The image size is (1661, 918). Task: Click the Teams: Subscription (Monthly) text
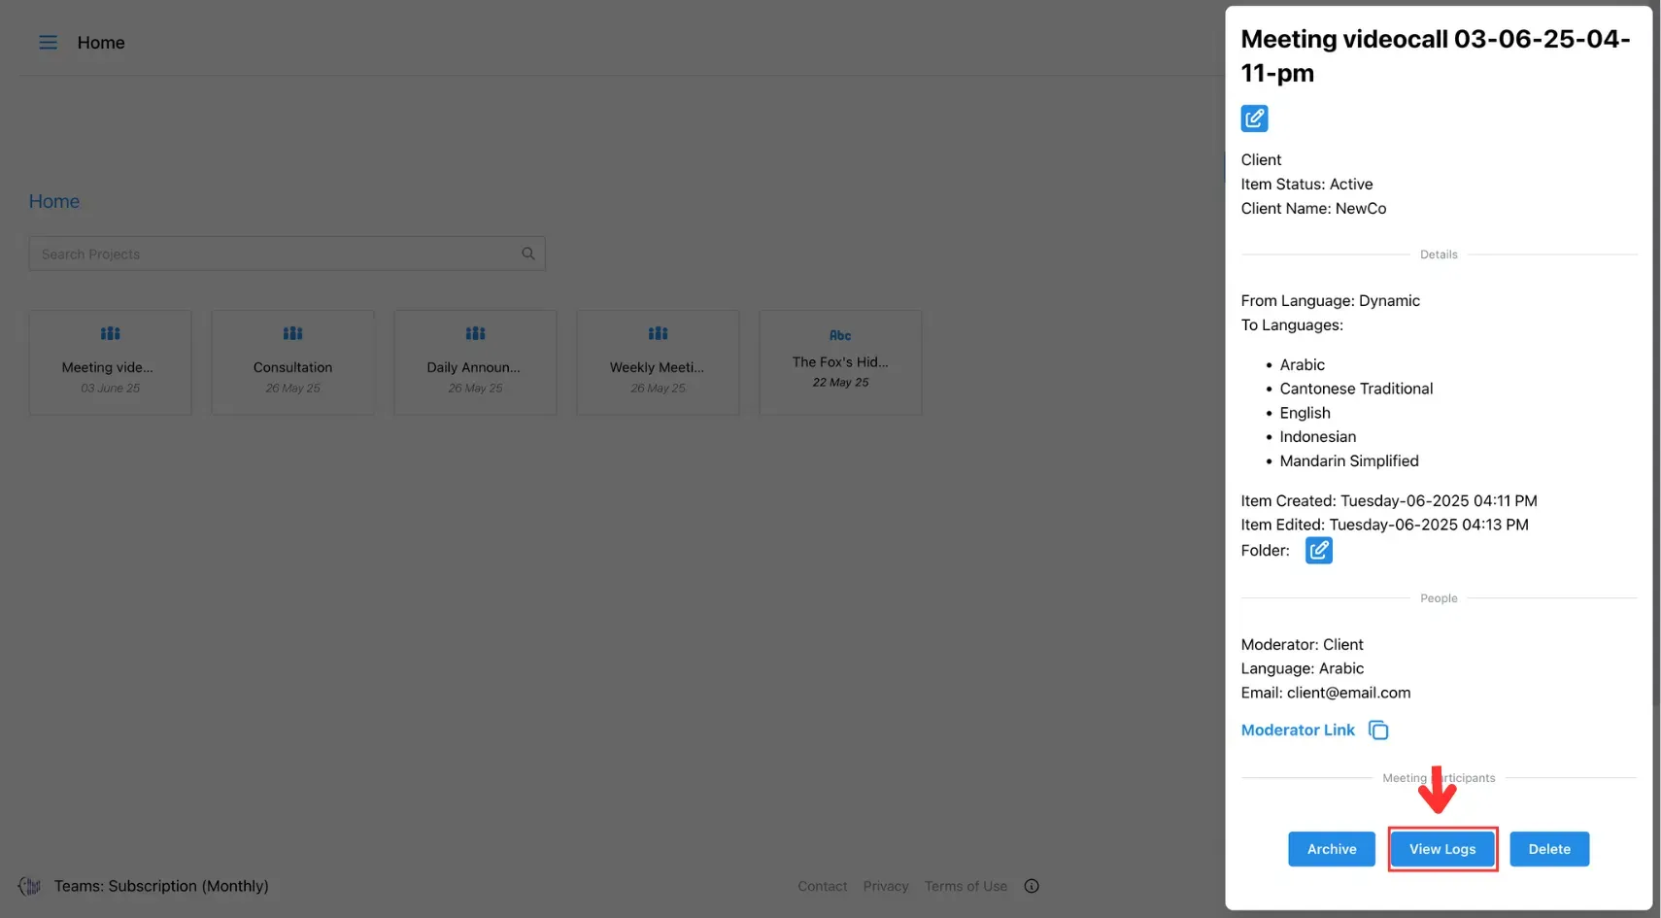(x=161, y=886)
